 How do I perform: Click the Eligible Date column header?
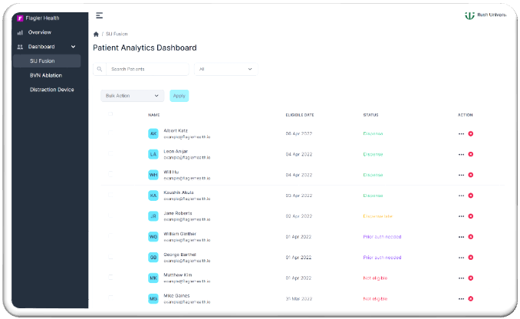coord(300,115)
